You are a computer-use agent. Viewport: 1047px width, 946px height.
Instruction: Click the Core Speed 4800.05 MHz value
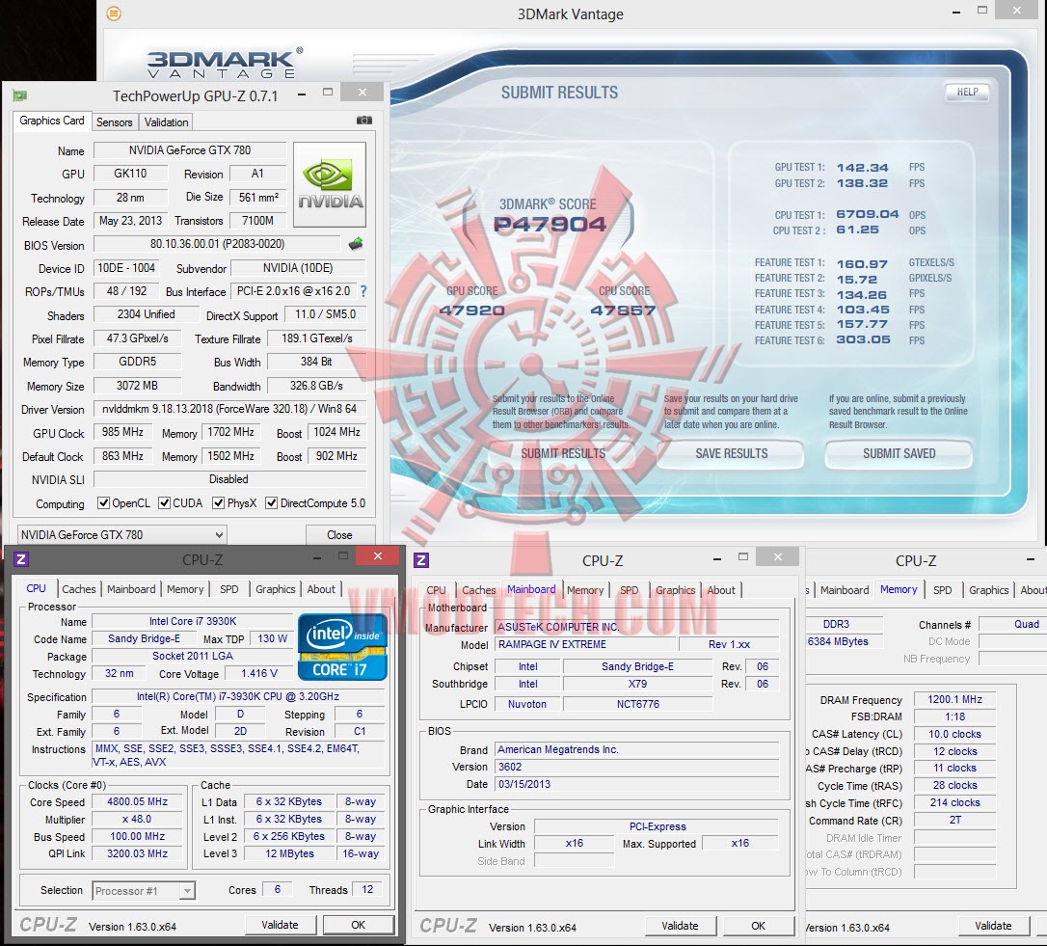click(x=138, y=801)
